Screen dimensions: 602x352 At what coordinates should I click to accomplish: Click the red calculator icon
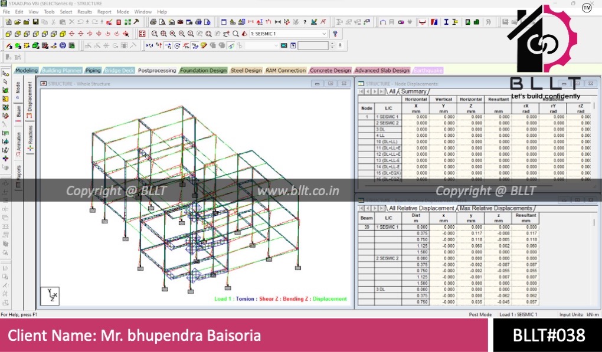[x=119, y=22]
